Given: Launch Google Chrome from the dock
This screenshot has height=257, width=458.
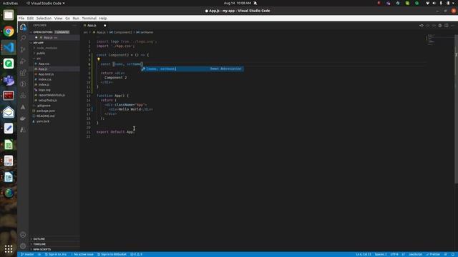Looking at the screenshot, I should (9, 31).
